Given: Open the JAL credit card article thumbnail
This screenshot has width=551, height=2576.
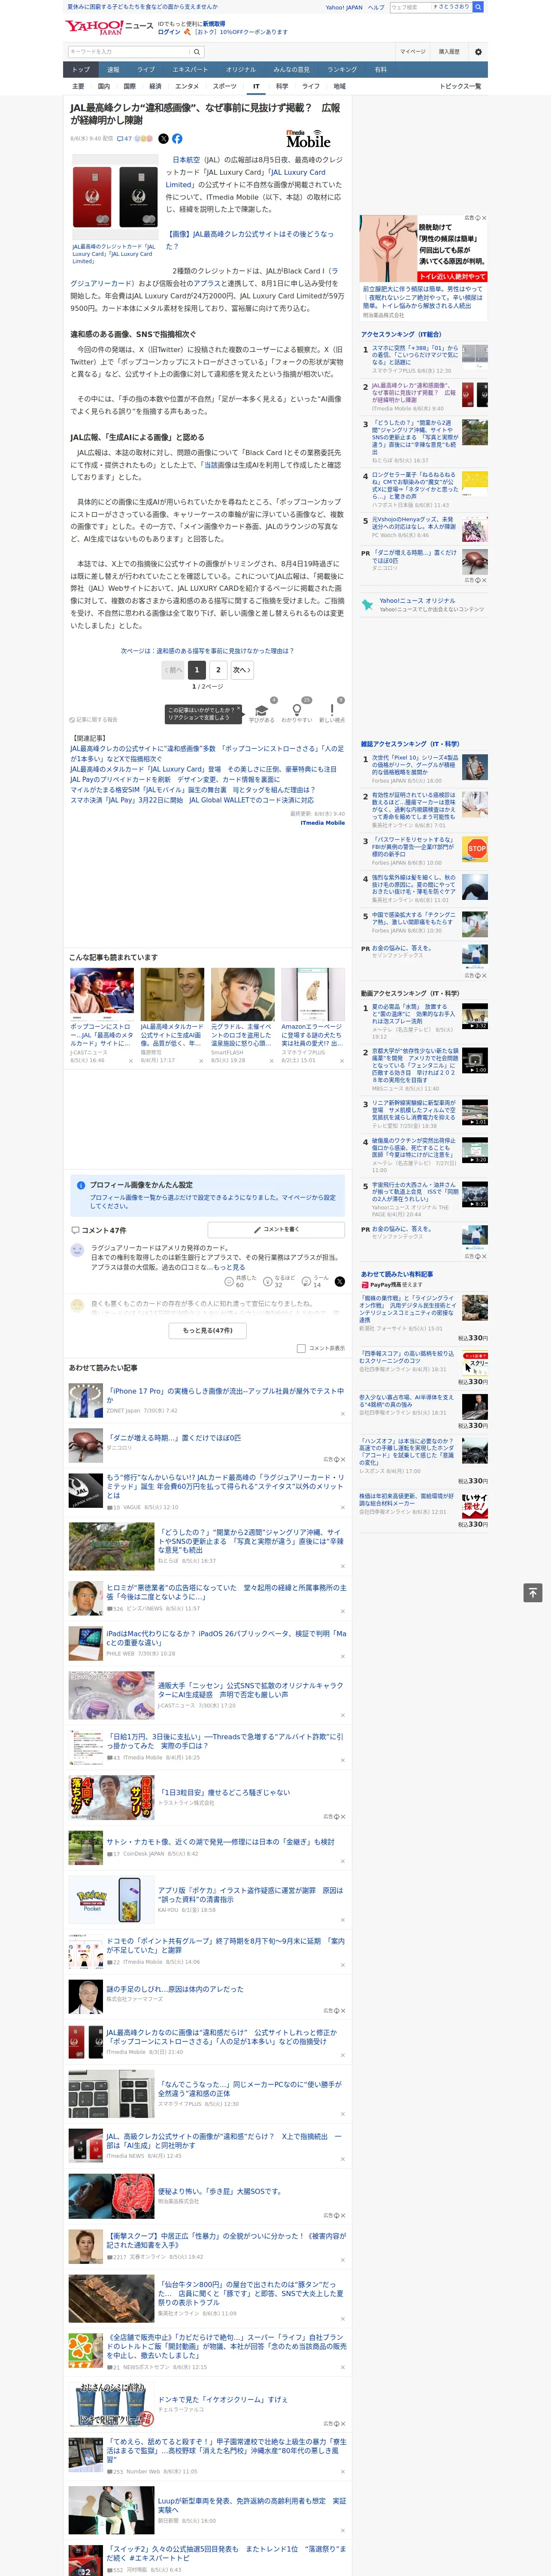Looking at the screenshot, I should (115, 197).
